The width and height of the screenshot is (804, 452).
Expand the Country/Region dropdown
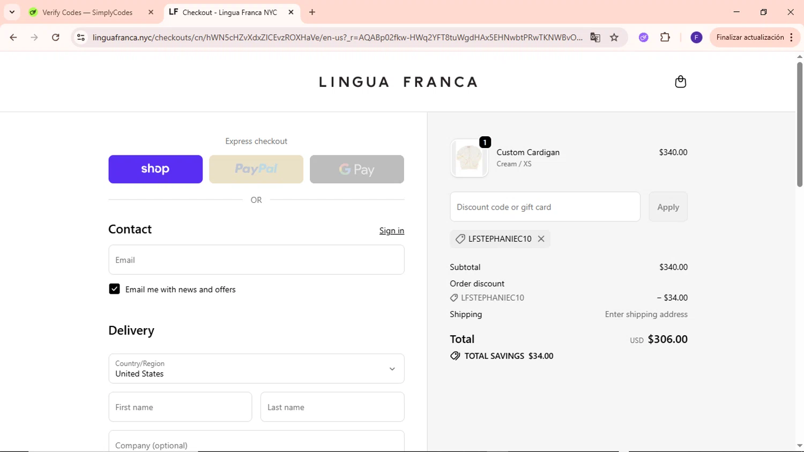click(256, 368)
